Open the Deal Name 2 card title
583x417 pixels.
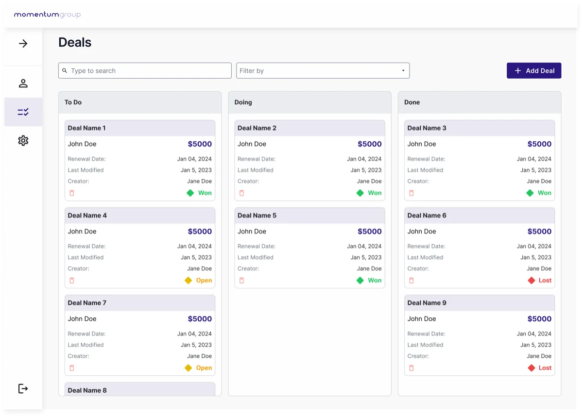click(257, 128)
